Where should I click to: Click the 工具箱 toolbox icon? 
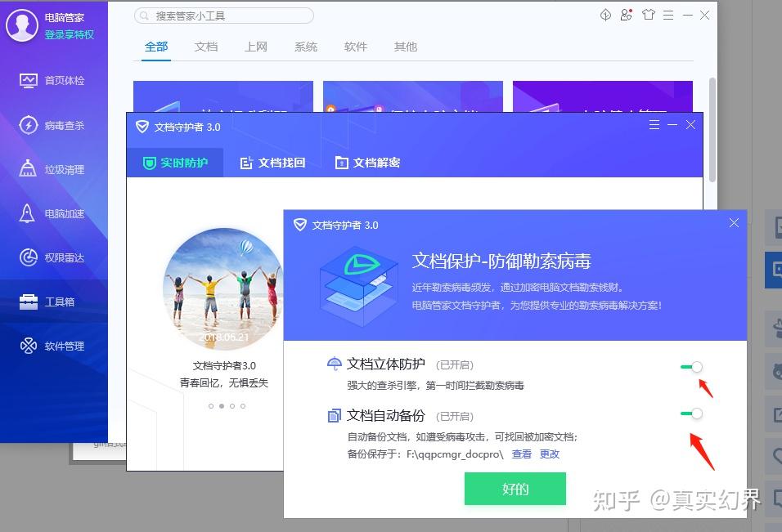(x=28, y=302)
